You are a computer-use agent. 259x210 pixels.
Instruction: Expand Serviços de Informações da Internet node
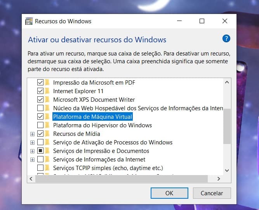32,160
